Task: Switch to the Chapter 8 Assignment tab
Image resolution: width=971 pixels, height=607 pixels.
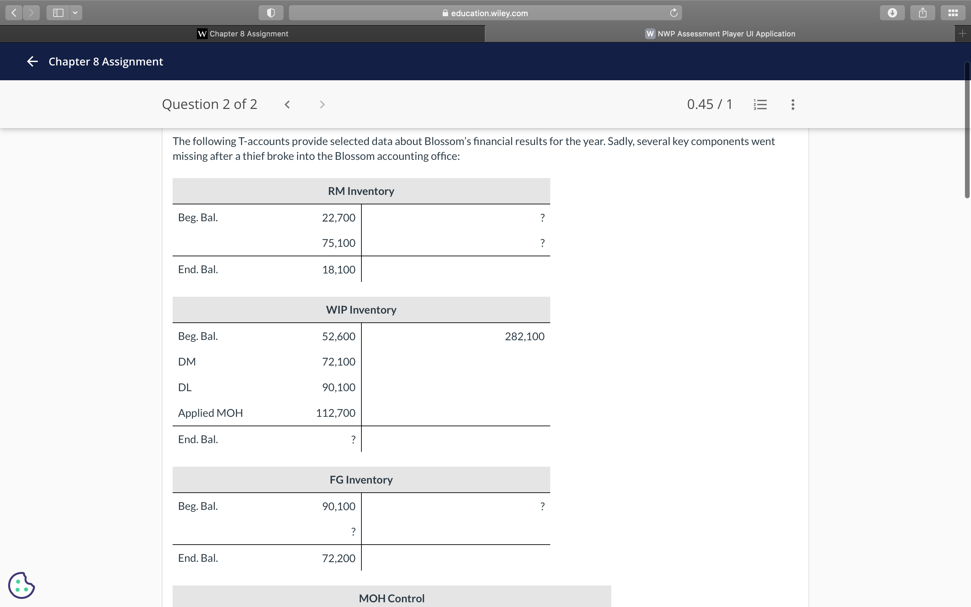Action: [242, 34]
